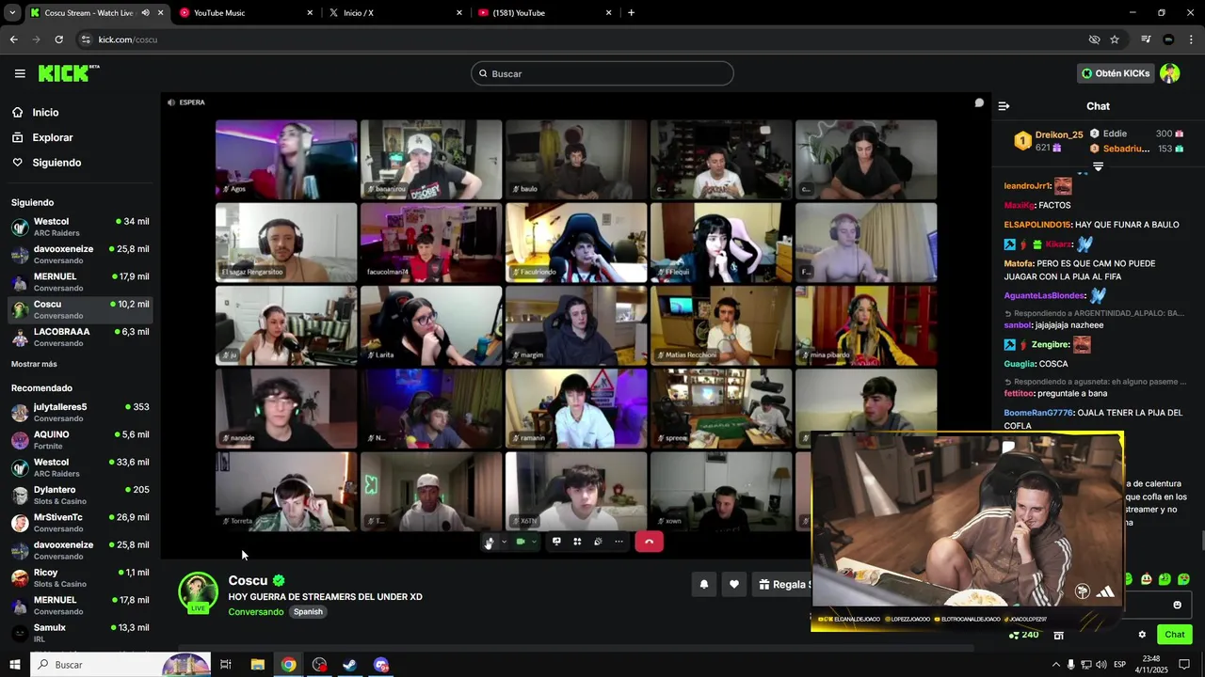Open the profile avatar menu
This screenshot has height=677, width=1205.
point(1170,73)
